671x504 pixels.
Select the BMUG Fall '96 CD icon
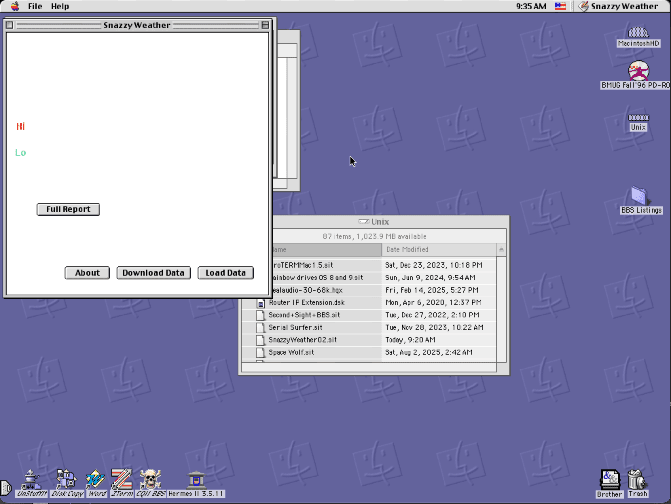(638, 71)
